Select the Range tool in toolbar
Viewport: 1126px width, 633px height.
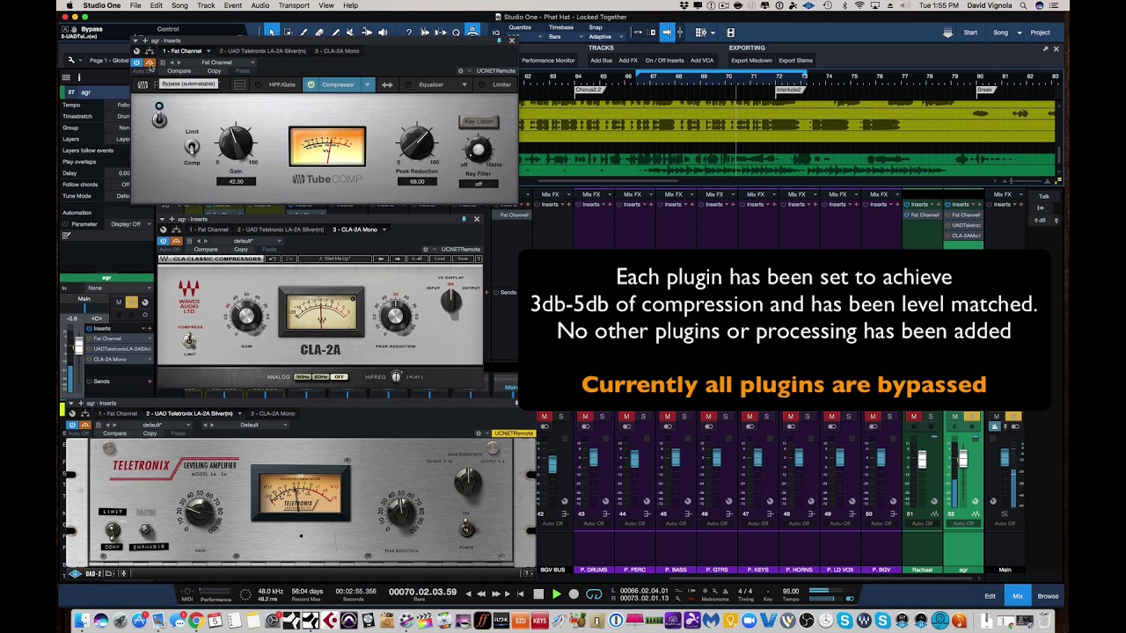point(288,33)
